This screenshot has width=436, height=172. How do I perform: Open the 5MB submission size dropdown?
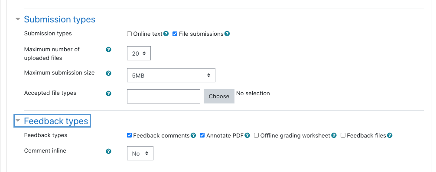point(171,75)
